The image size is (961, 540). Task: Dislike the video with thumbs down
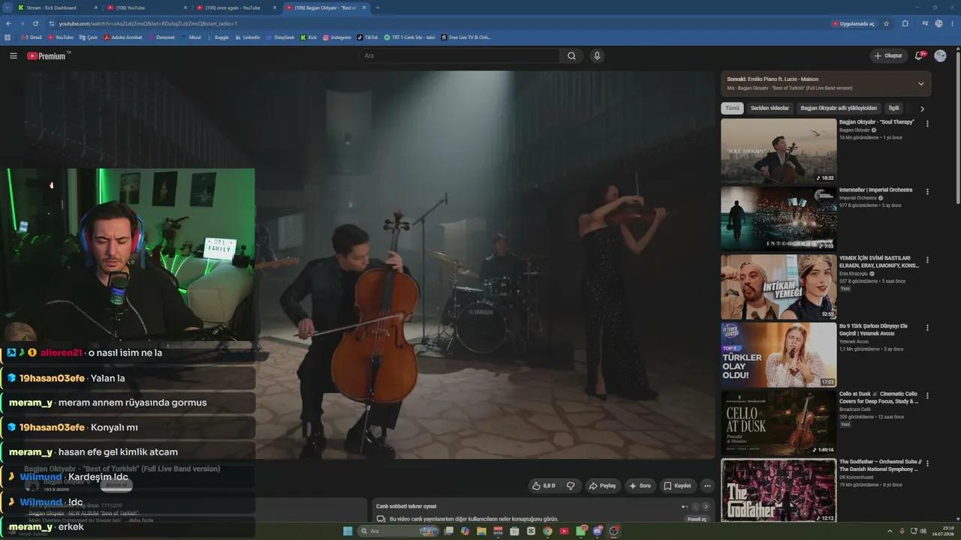(571, 486)
